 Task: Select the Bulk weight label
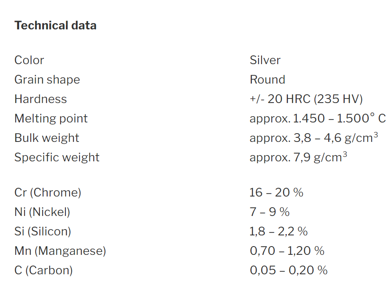click(x=47, y=138)
